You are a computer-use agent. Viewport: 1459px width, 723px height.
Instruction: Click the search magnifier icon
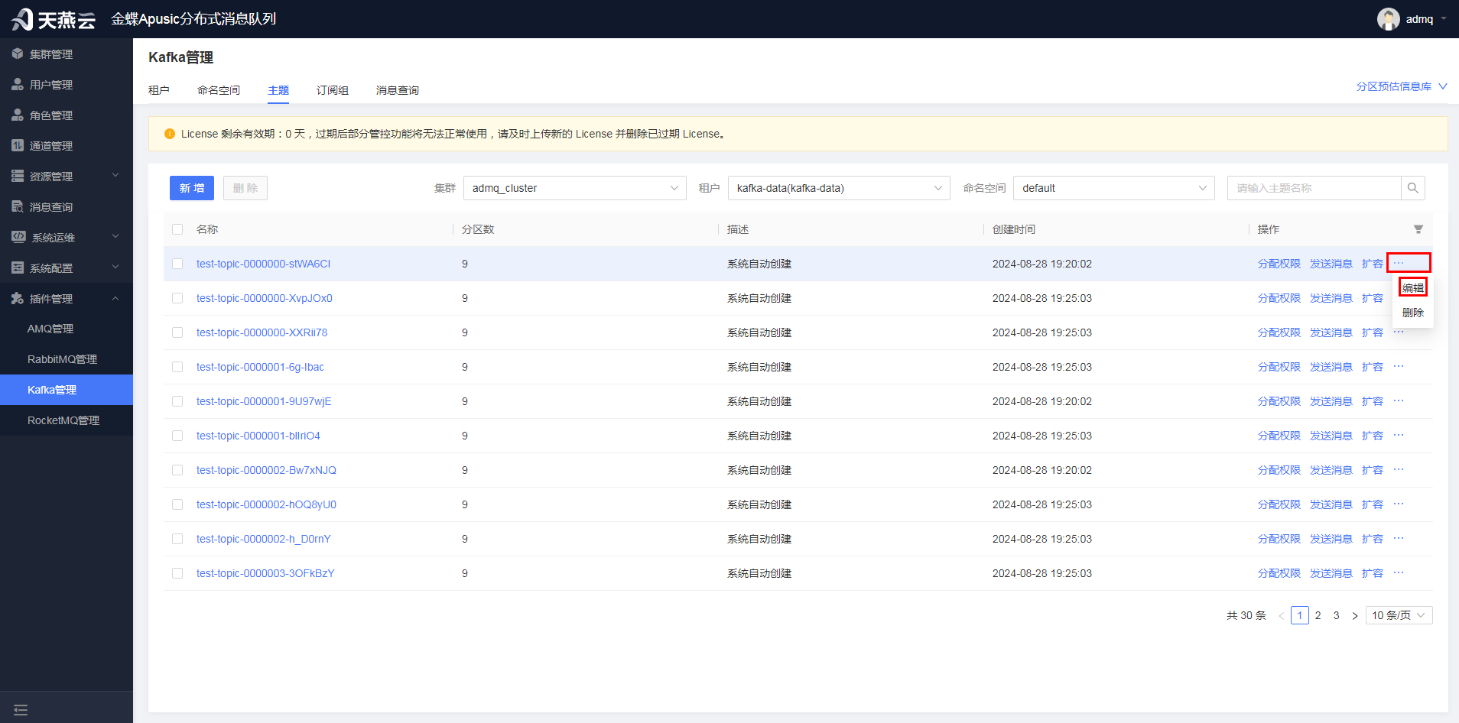click(1412, 188)
